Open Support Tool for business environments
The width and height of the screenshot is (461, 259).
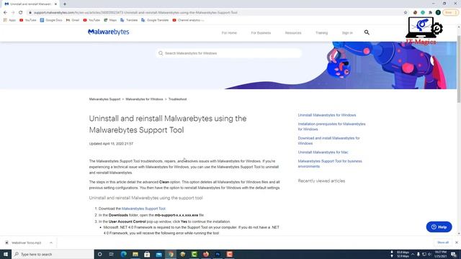coord(330,163)
